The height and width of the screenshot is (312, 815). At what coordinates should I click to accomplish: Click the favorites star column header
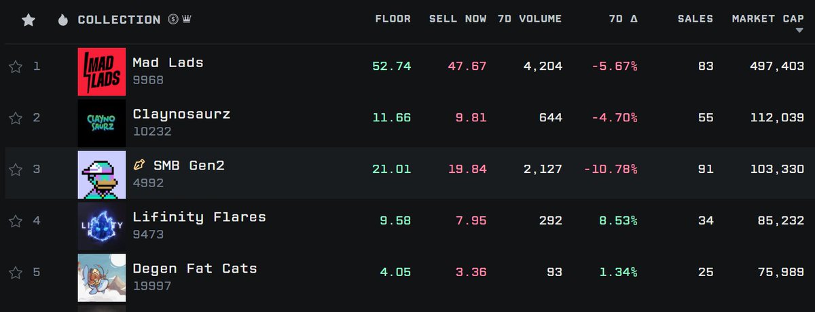click(28, 20)
